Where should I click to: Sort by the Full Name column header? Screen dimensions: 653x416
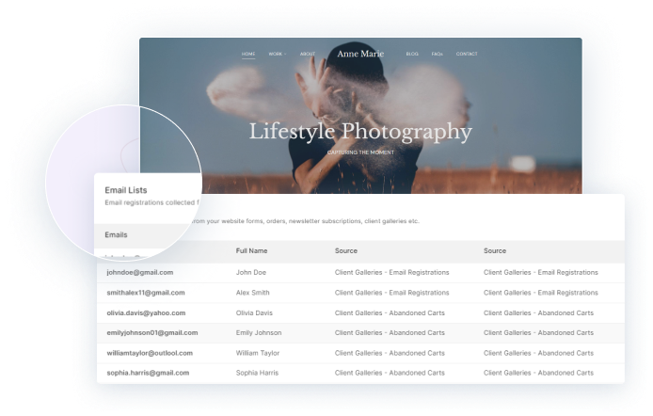tap(253, 251)
